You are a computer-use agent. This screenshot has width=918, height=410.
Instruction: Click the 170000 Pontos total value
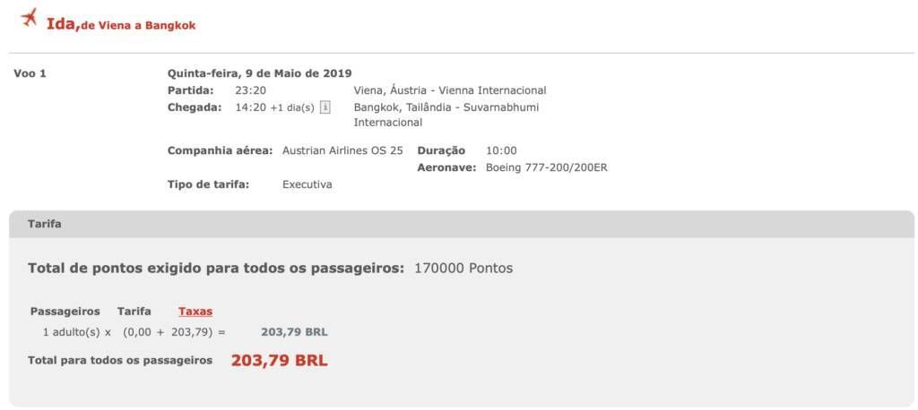click(x=463, y=269)
